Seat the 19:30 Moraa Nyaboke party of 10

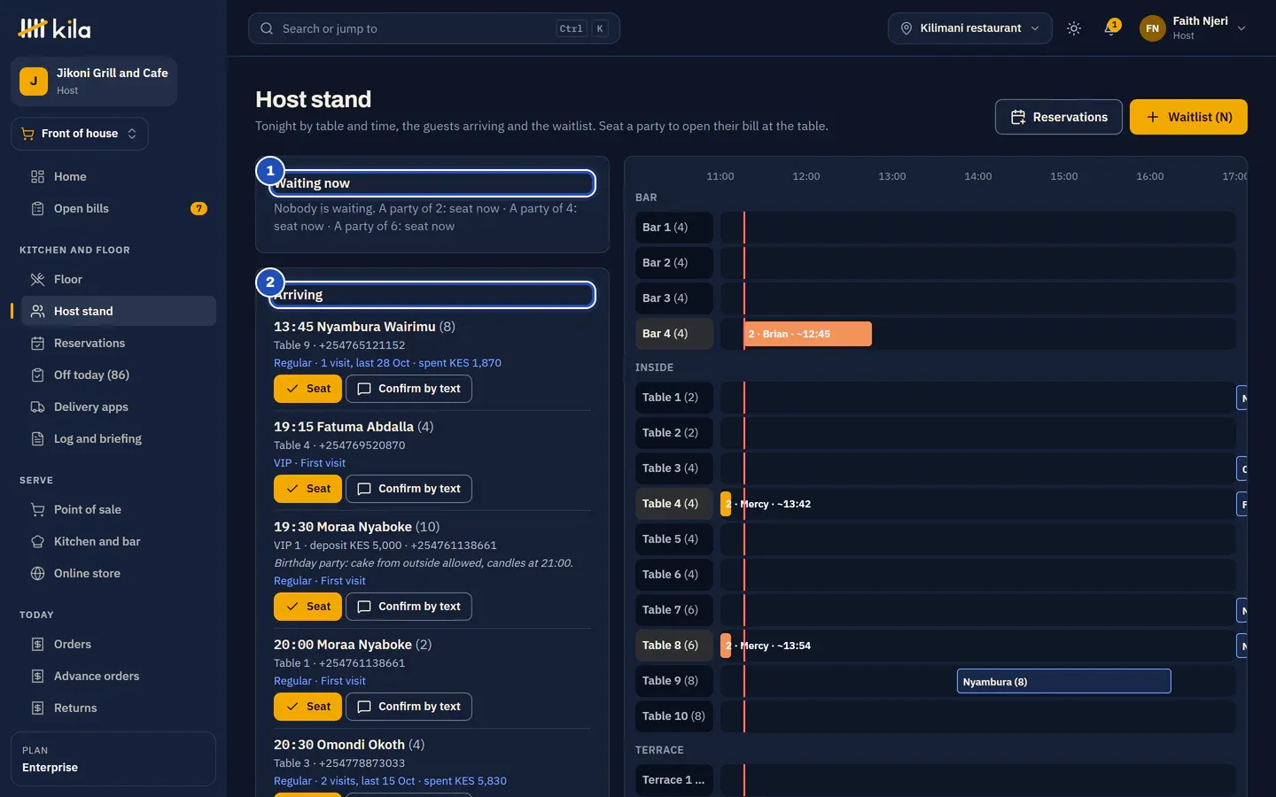pos(307,607)
